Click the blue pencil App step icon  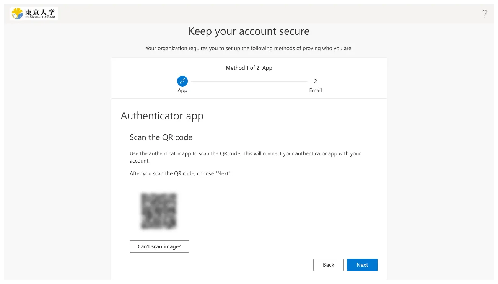click(x=182, y=81)
